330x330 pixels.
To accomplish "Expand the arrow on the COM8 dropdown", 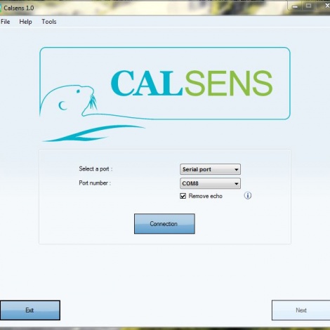I will click(x=237, y=184).
